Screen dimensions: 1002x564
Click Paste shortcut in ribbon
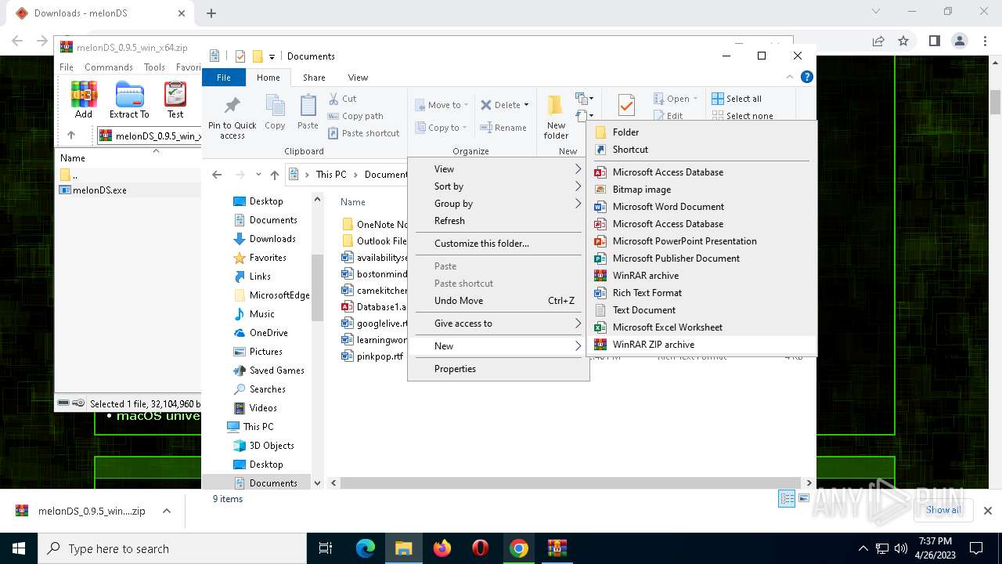click(364, 133)
